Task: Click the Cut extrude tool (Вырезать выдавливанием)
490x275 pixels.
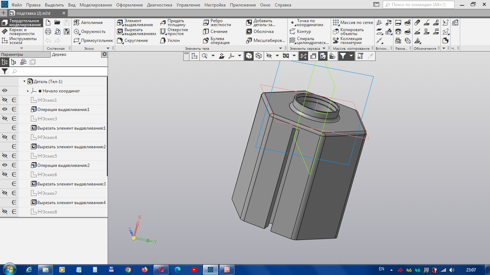Action: (136, 32)
